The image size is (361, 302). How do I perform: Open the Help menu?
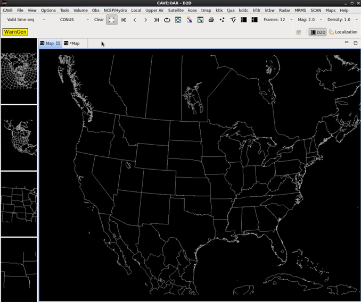point(344,10)
